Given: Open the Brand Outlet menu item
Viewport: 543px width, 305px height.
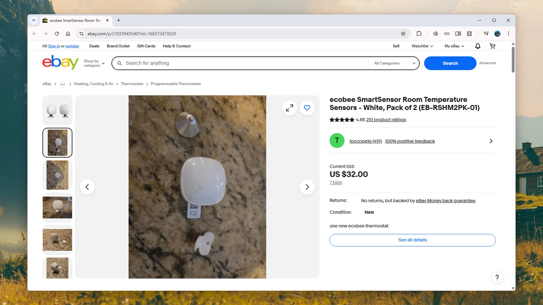Looking at the screenshot, I should [x=118, y=46].
